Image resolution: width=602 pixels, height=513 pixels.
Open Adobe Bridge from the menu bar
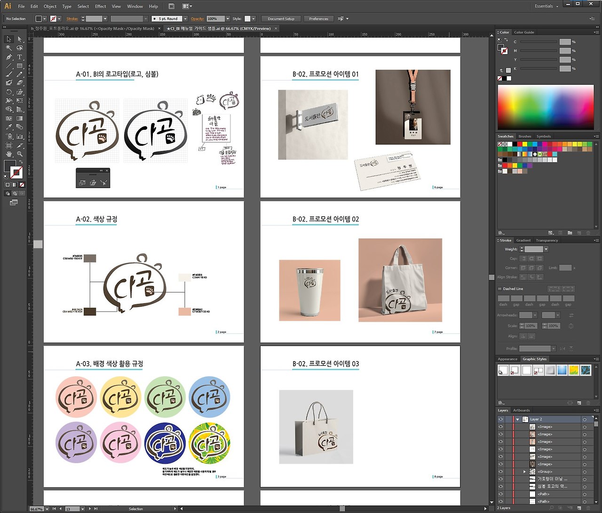171,6
